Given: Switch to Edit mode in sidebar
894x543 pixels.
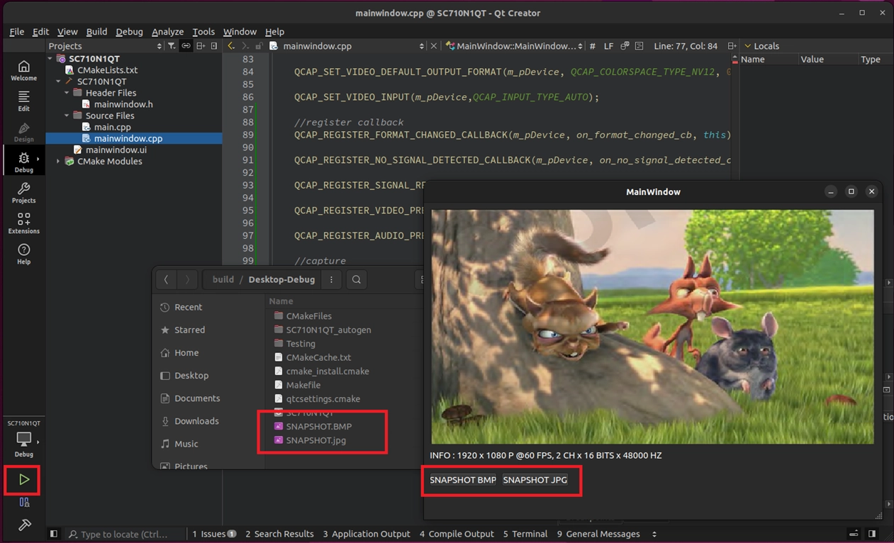Looking at the screenshot, I should [x=23, y=101].
